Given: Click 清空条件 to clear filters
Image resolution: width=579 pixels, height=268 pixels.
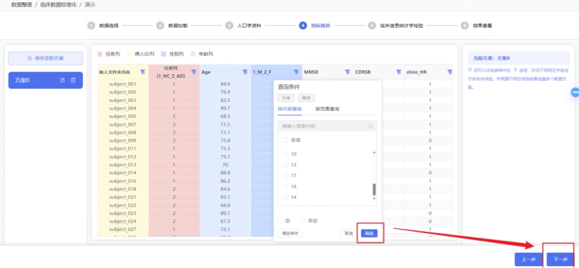Looking at the screenshot, I should pyautogui.click(x=290, y=233).
